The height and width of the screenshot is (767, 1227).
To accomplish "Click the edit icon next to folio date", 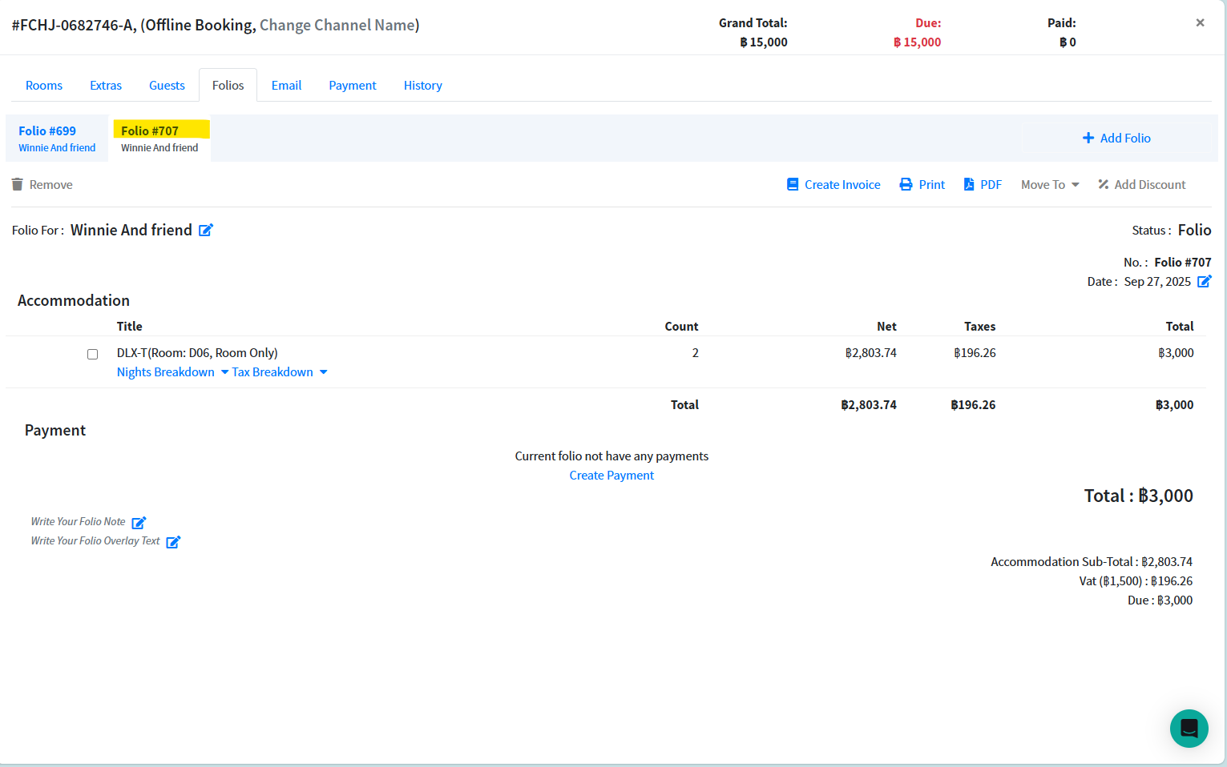I will 1204,282.
